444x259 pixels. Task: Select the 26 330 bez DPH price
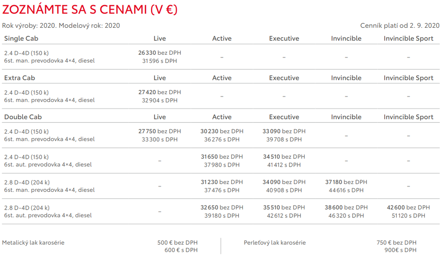click(x=160, y=53)
